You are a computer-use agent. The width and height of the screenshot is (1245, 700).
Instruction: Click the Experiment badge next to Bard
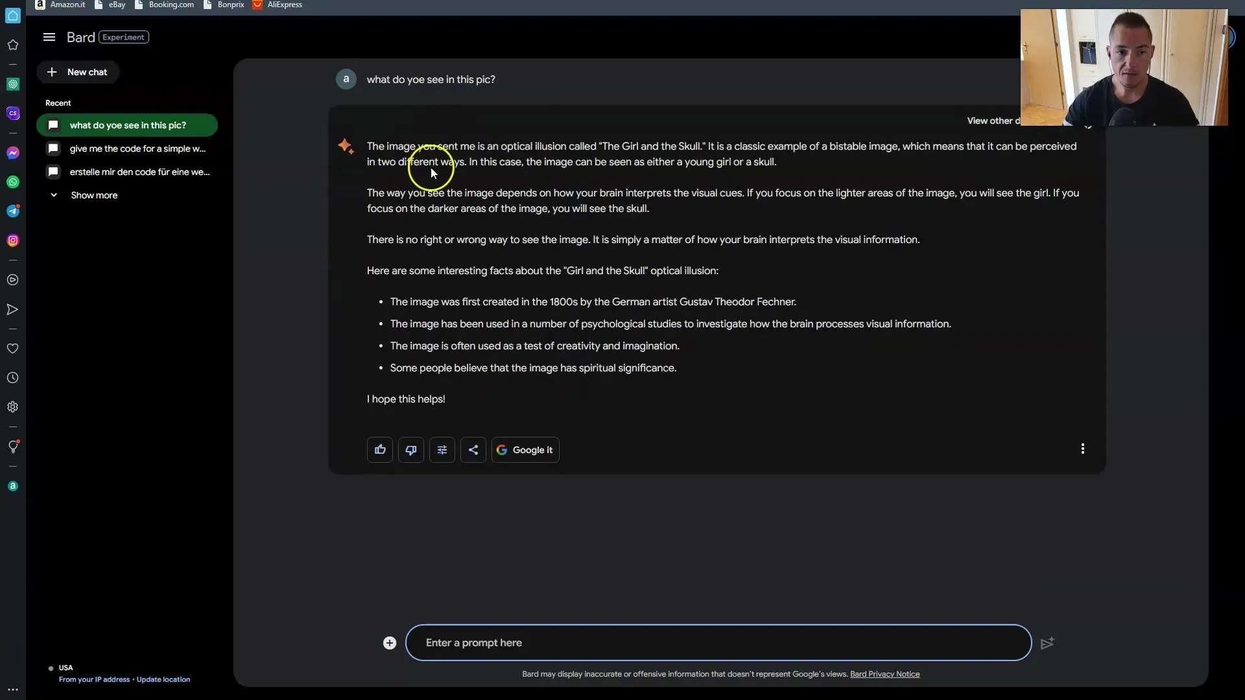click(x=124, y=38)
